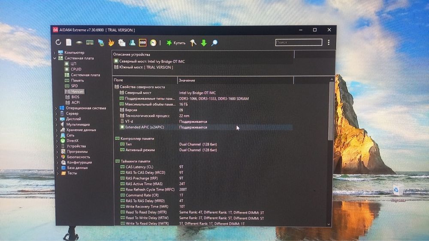Click the Значение column header
This screenshot has height=241, width=429.
(x=236, y=80)
